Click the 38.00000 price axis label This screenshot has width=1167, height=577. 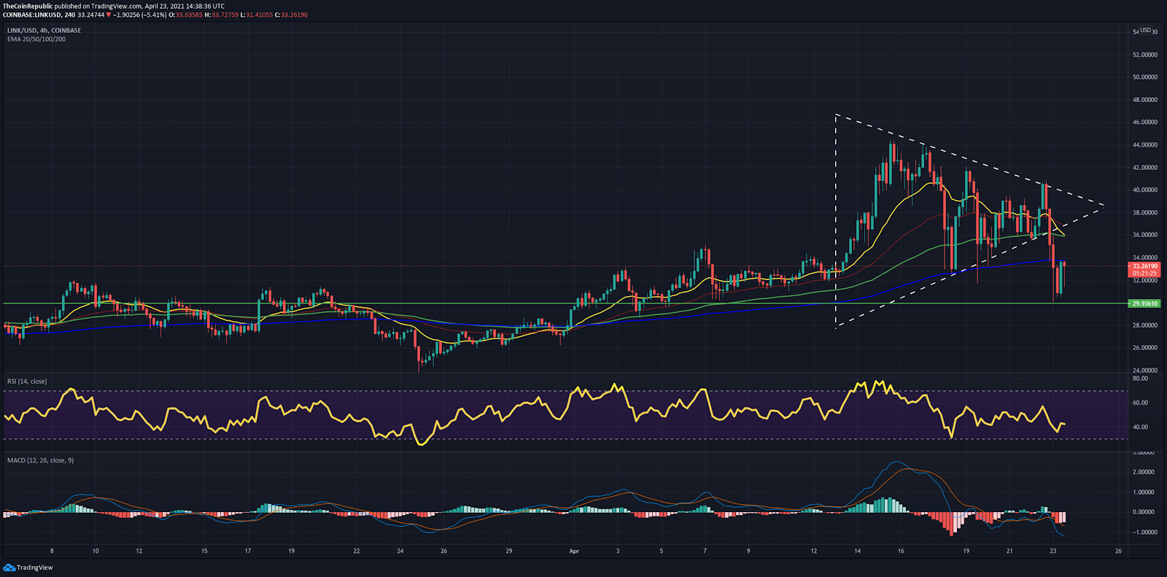tap(1145, 213)
